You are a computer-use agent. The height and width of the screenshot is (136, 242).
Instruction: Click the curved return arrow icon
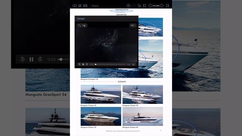[139, 6]
